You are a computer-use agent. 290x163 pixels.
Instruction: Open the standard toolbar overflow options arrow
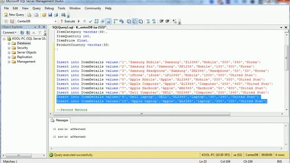pos(68,16)
